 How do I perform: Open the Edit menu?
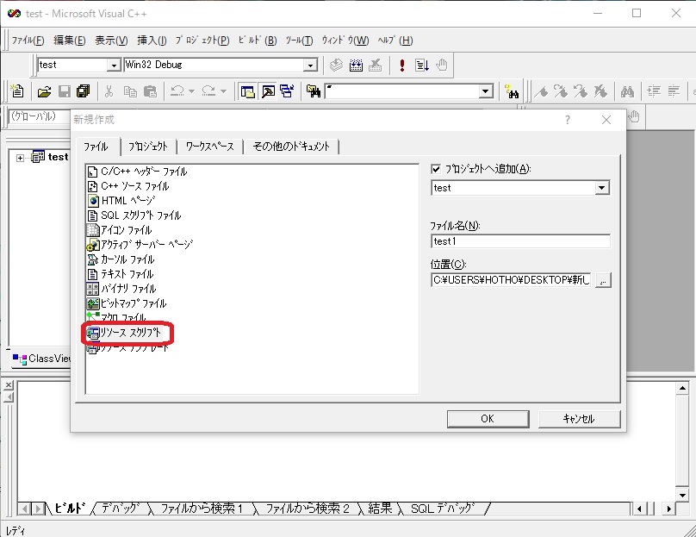69,41
